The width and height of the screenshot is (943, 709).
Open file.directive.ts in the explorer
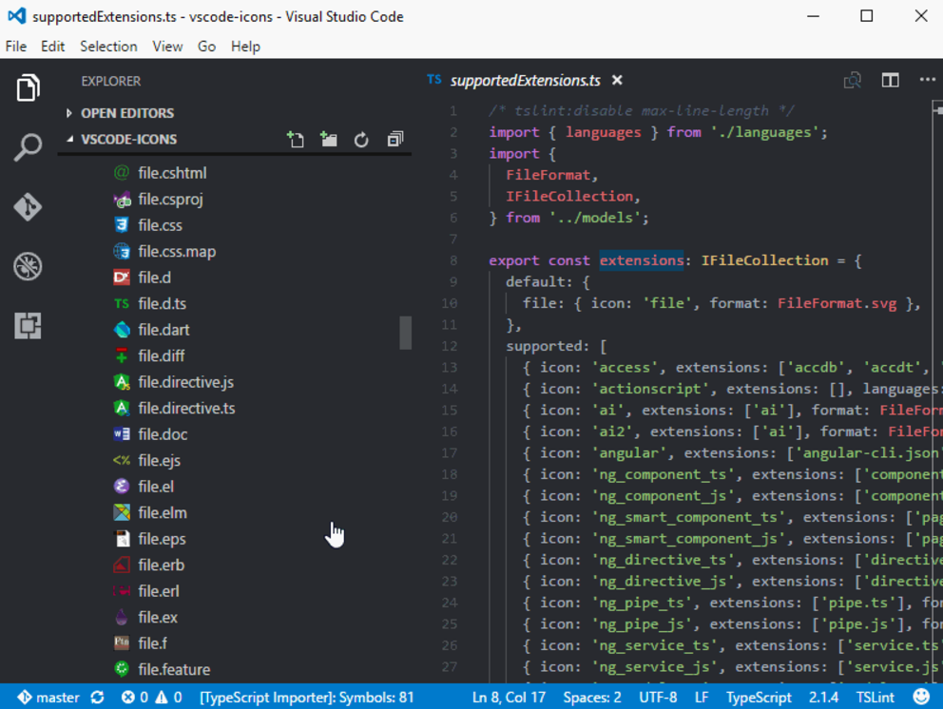(x=186, y=408)
